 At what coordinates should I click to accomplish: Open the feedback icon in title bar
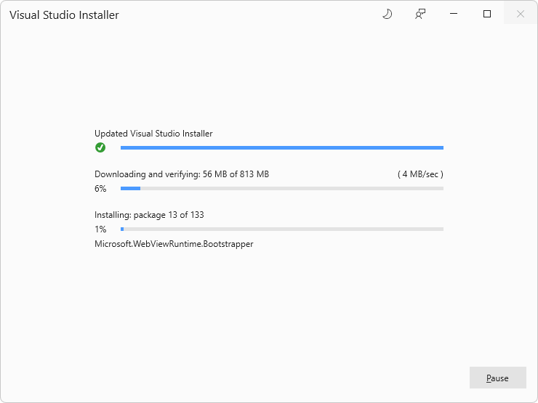[420, 14]
